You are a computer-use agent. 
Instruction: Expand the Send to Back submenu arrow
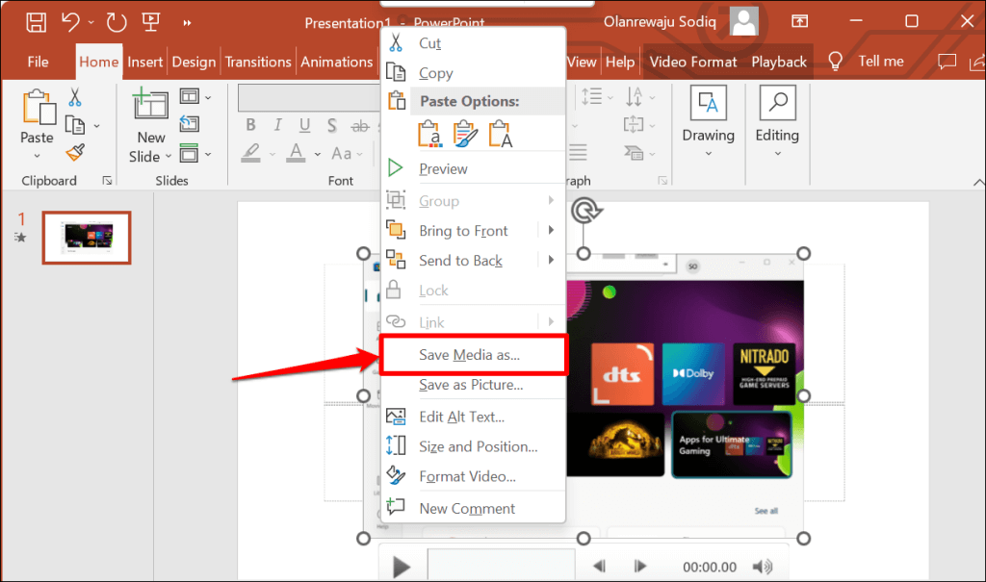551,261
